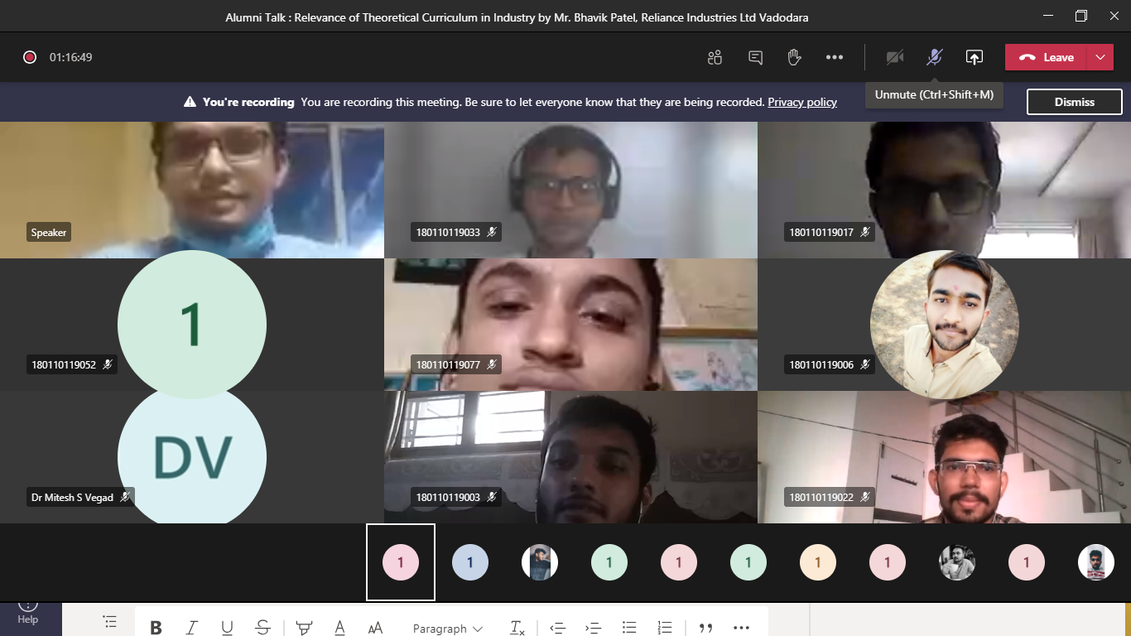Open the More actions ellipsis menu
The image size is (1131, 636).
[834, 57]
